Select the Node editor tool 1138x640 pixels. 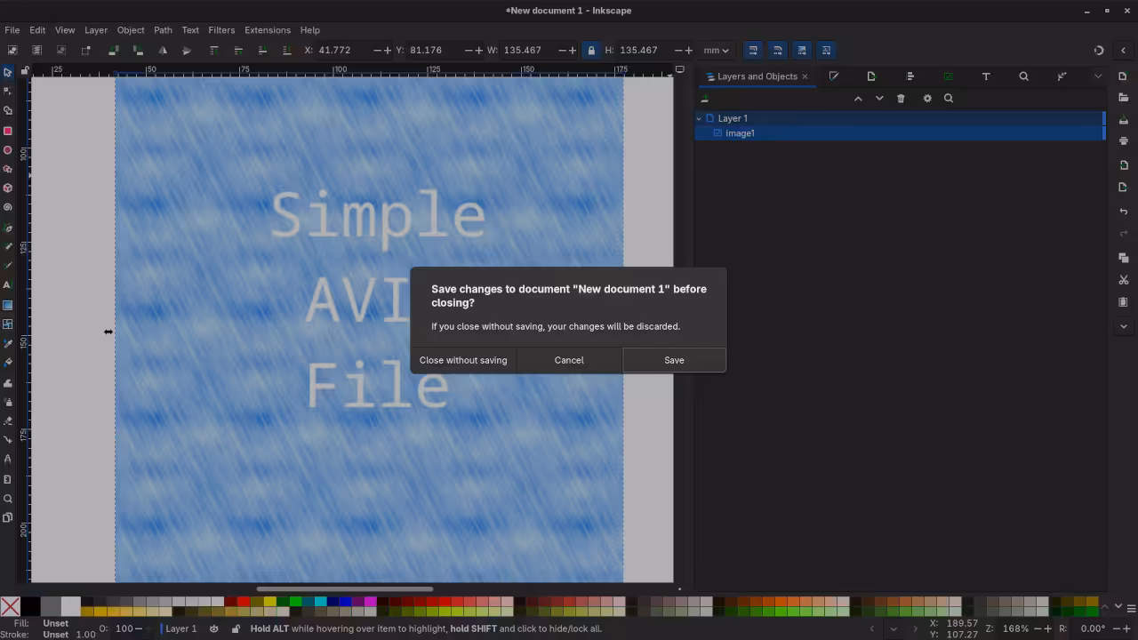pyautogui.click(x=7, y=91)
